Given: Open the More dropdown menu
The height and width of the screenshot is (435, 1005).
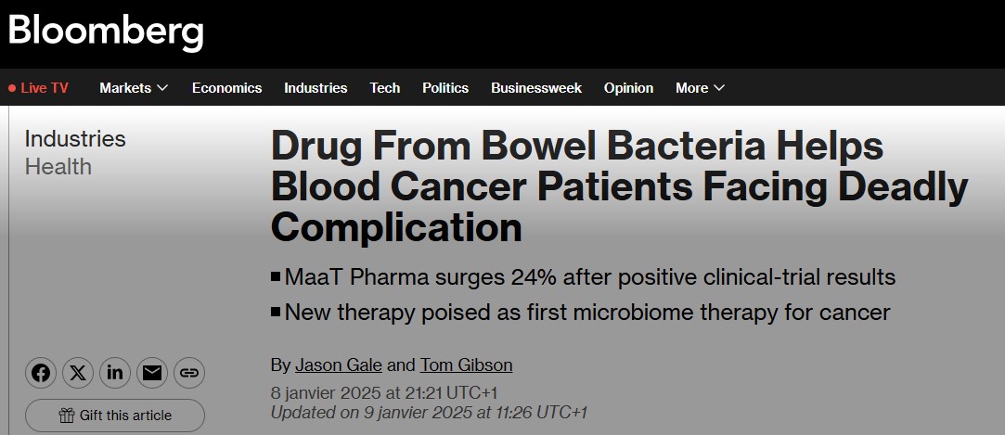Looking at the screenshot, I should [x=700, y=88].
